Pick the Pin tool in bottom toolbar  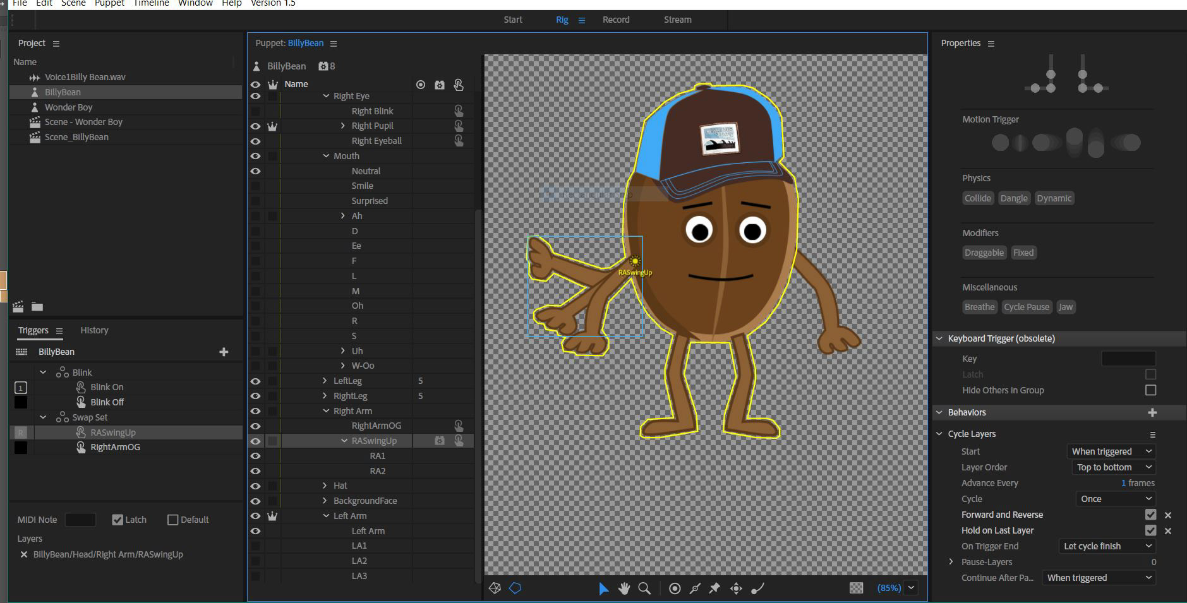tap(714, 588)
